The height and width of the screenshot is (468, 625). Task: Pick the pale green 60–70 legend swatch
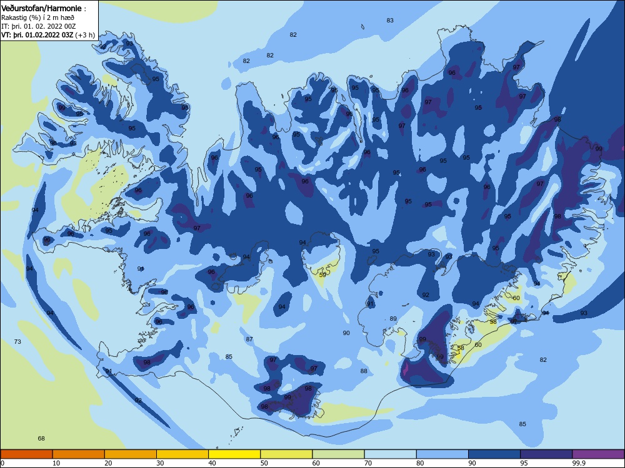click(x=338, y=454)
